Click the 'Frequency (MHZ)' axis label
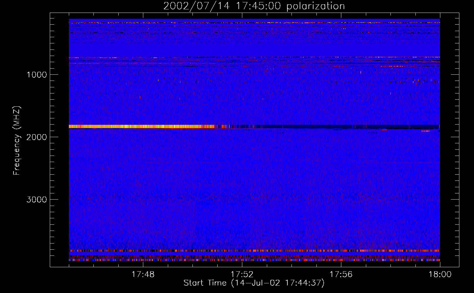This screenshot has width=474, height=293. tap(17, 141)
